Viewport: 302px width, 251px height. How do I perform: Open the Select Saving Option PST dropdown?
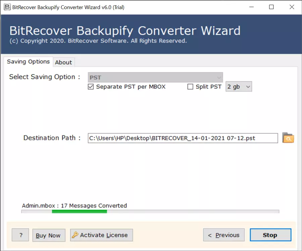tap(155, 77)
